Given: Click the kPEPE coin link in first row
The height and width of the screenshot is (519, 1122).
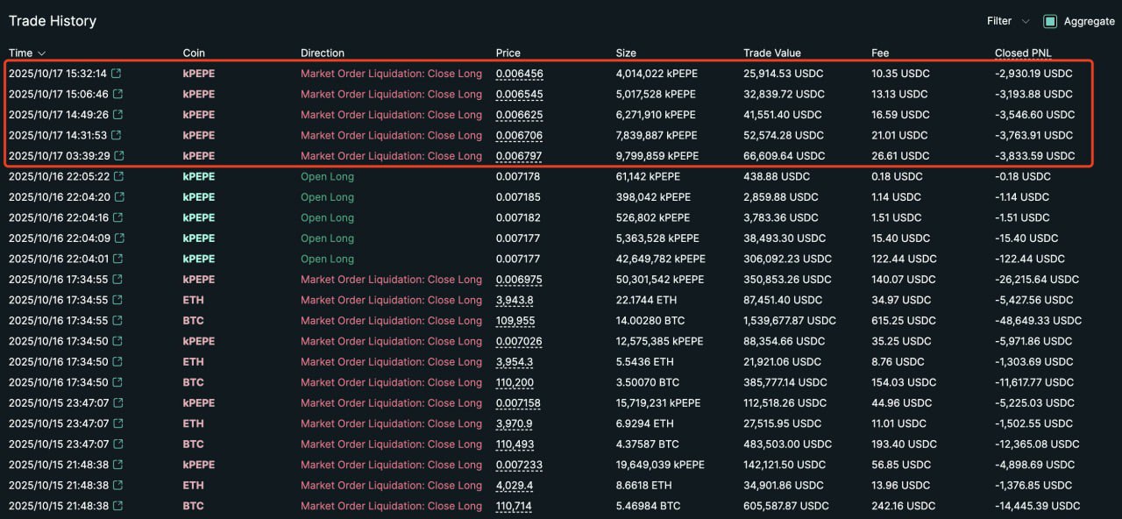Looking at the screenshot, I should 198,74.
